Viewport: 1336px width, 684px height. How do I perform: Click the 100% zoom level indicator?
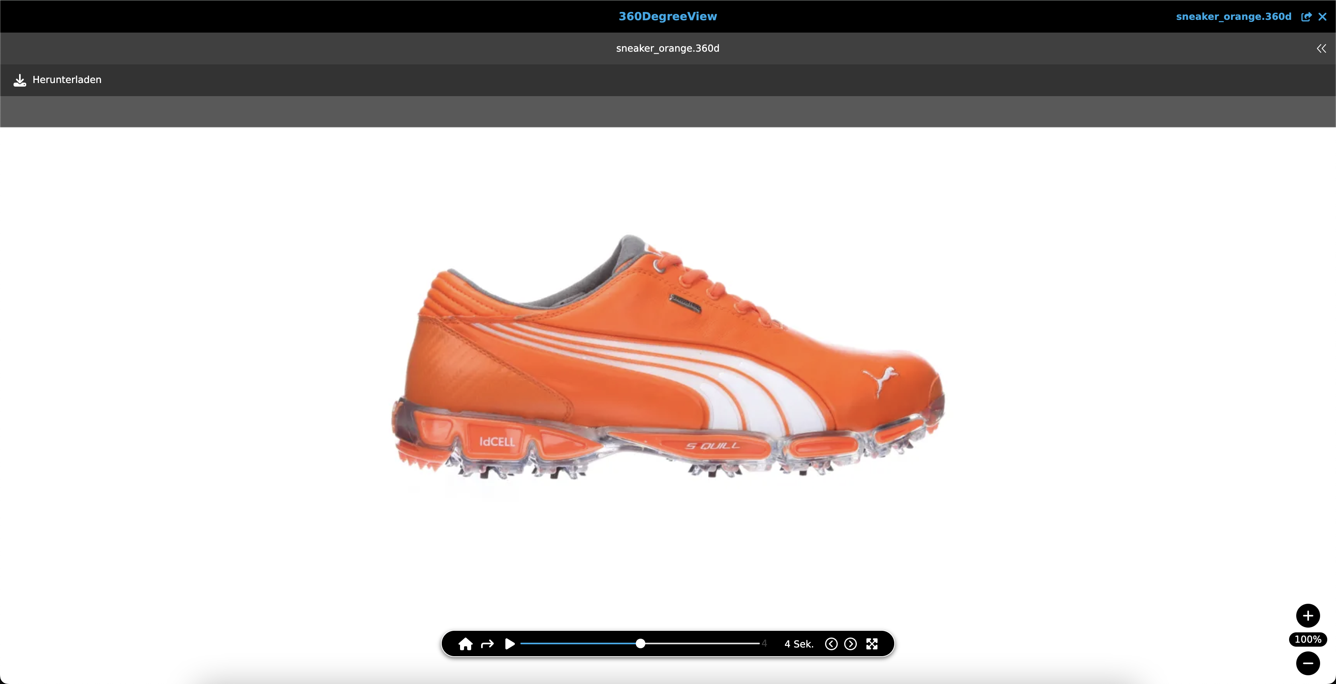tap(1307, 640)
